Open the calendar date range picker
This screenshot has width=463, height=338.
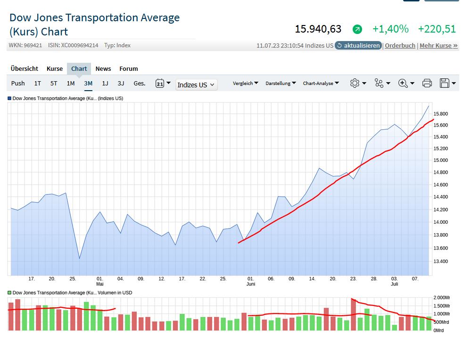click(x=159, y=84)
